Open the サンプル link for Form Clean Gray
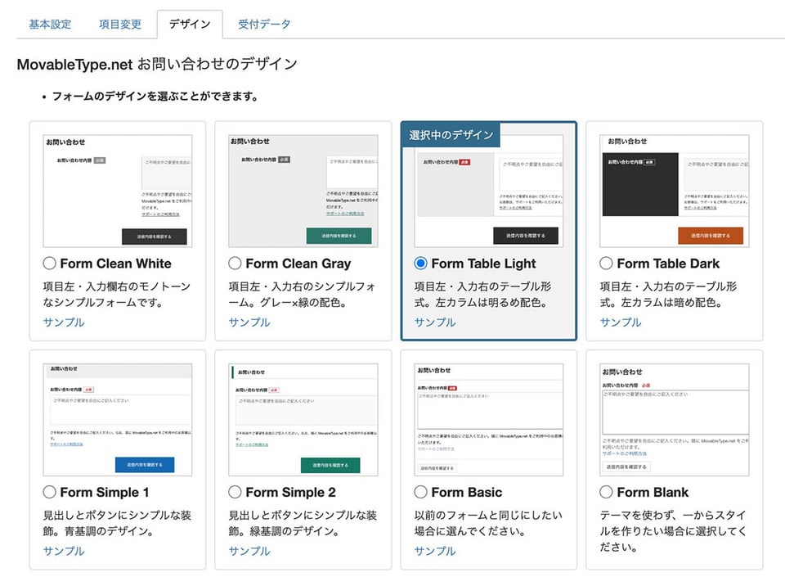Screen dimensions: 785x586 click(249, 322)
